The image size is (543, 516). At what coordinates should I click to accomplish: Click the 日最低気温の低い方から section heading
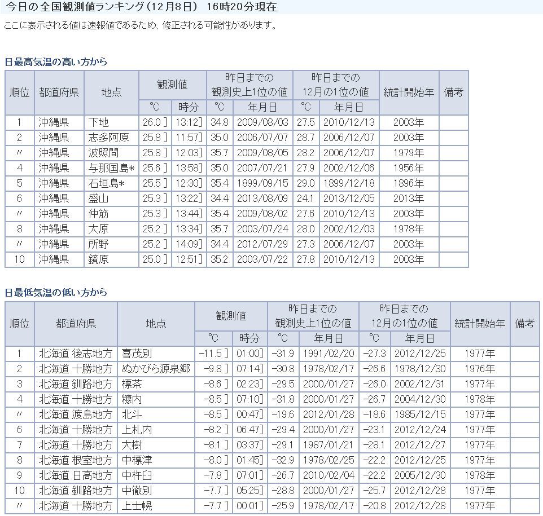pos(56,292)
